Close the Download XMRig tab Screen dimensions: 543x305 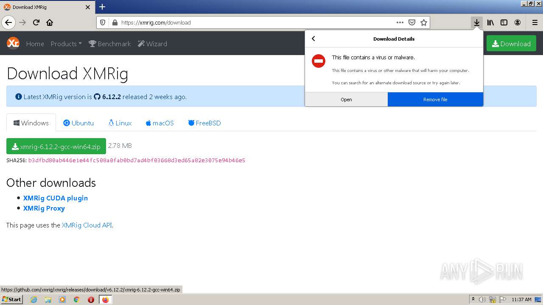pos(88,7)
